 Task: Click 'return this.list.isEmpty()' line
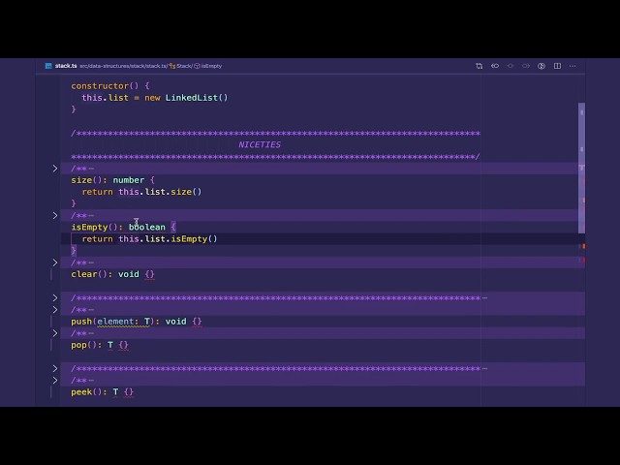tap(149, 239)
